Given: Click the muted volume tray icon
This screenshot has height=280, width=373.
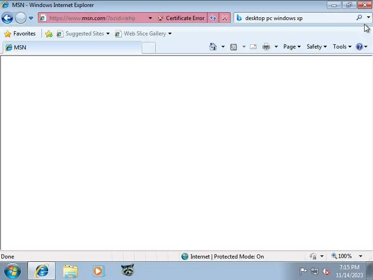Looking at the screenshot, I should [x=325, y=271].
